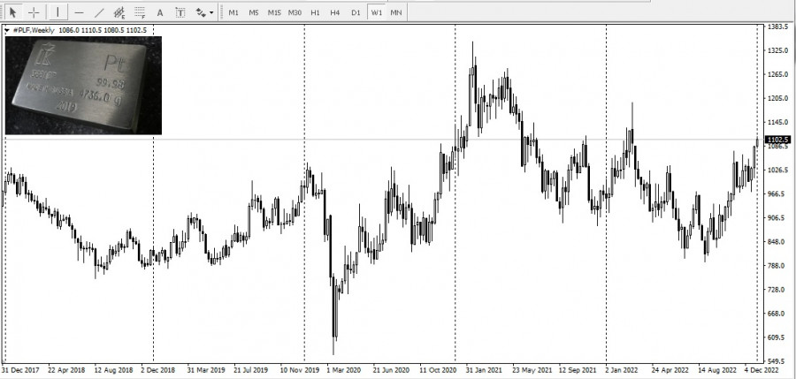Click the 1 Mar 2020 date label
The height and width of the screenshot is (379, 796).
pyautogui.click(x=344, y=370)
